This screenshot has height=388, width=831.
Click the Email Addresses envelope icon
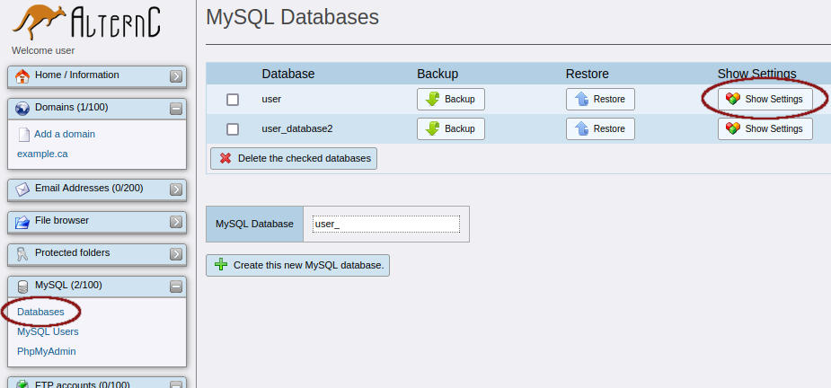click(x=22, y=189)
